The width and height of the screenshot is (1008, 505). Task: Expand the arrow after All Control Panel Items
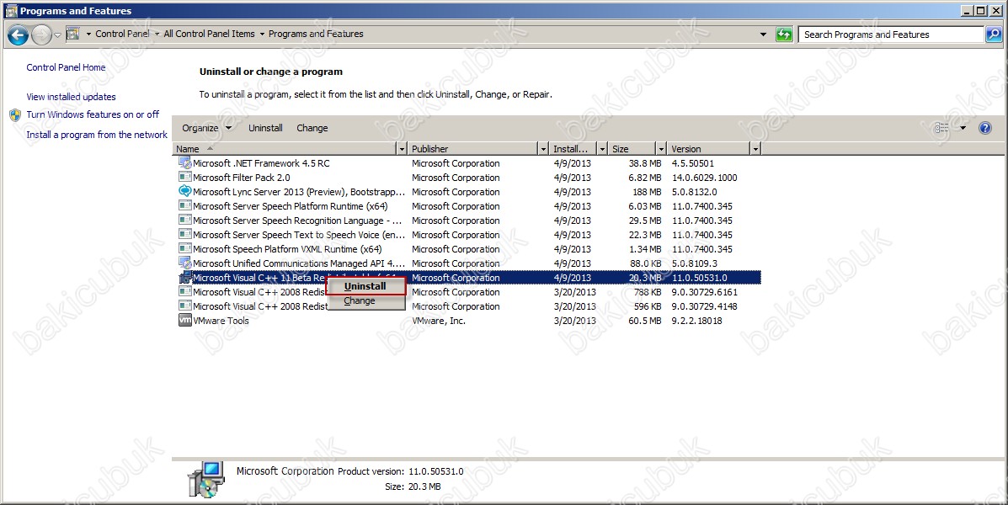coord(262,34)
